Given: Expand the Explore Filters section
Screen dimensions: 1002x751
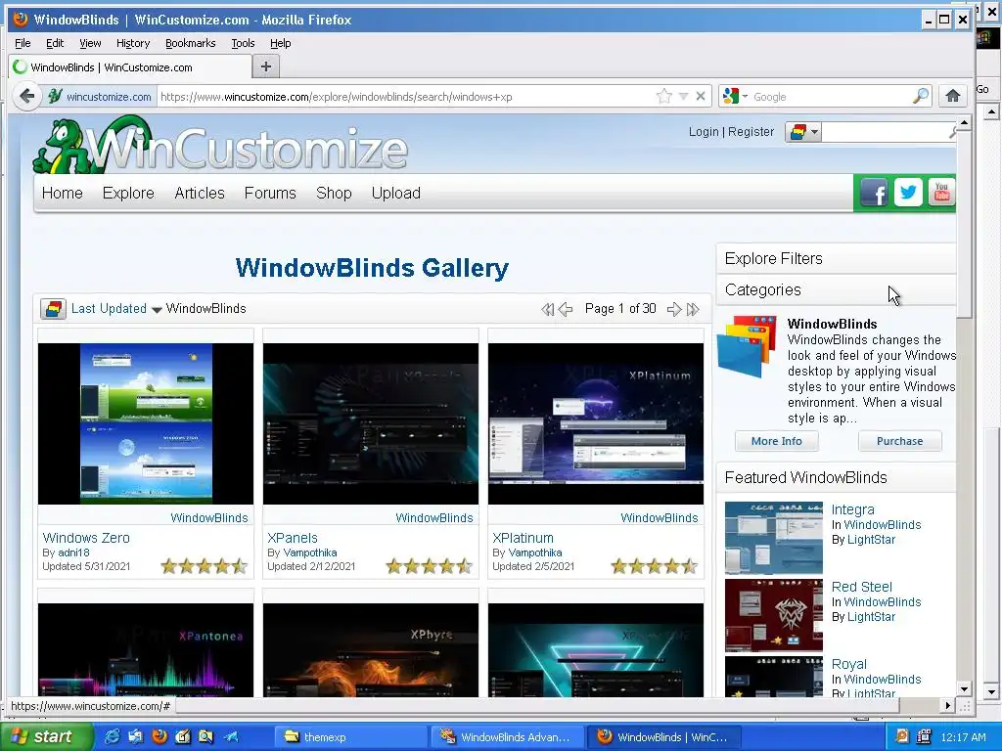Looking at the screenshot, I should click(836, 258).
